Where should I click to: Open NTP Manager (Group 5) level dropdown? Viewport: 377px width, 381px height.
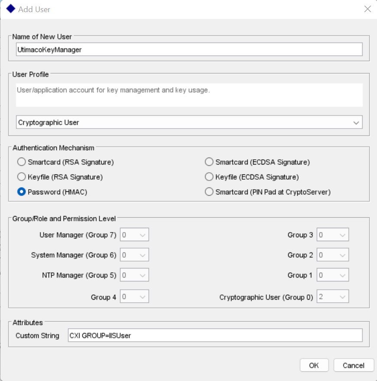(134, 275)
